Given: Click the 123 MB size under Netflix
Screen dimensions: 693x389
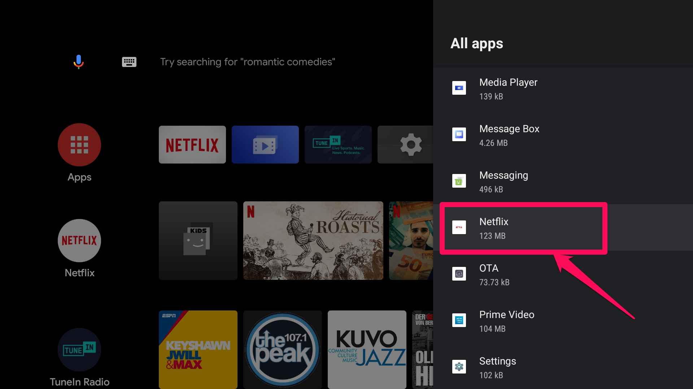Looking at the screenshot, I should pyautogui.click(x=492, y=236).
